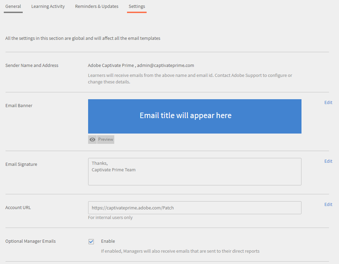Viewport: 339px width, 264px height.
Task: Click the For internal users only note
Action: coord(110,217)
